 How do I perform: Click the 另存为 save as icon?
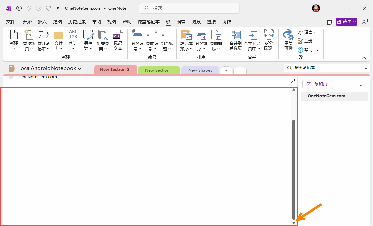(x=88, y=35)
